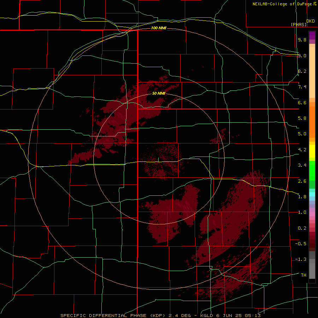Click the 100 NMI range ring label
The image size is (318, 318).
[x=159, y=28]
